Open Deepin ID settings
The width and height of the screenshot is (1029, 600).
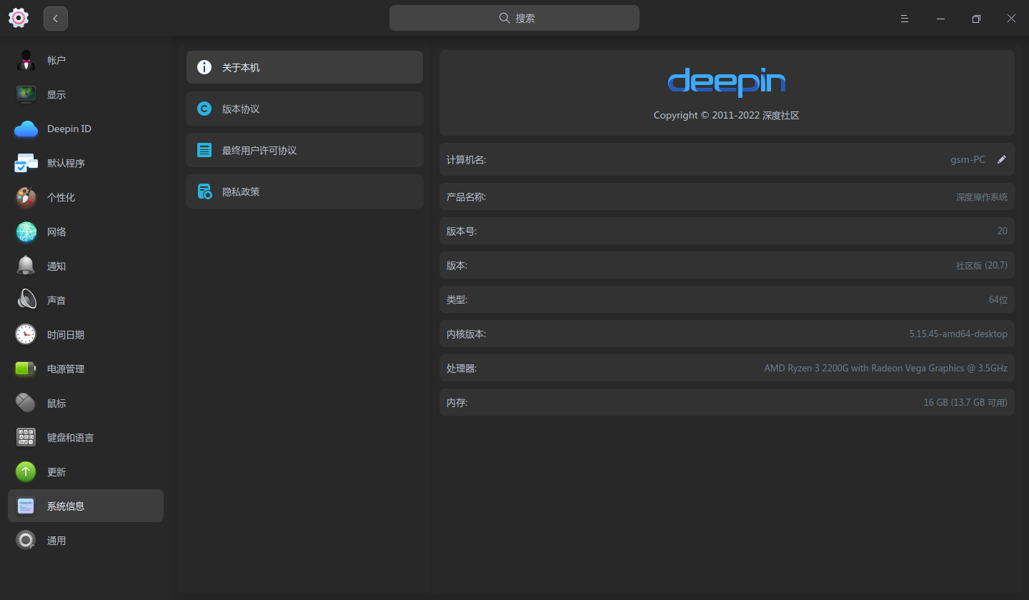[x=86, y=129]
